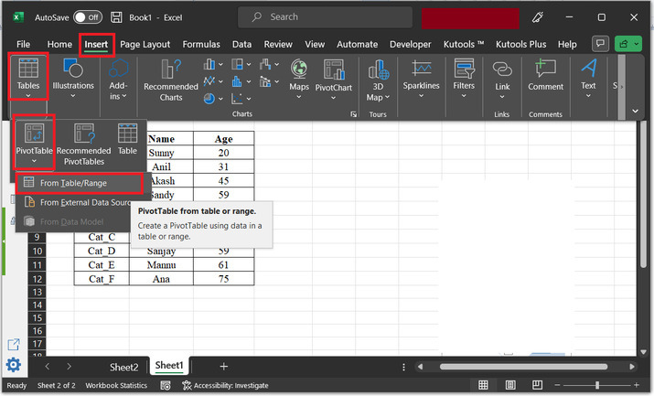Switch to the Formulas ribbon tab
This screenshot has height=396, width=654.
[x=201, y=44]
